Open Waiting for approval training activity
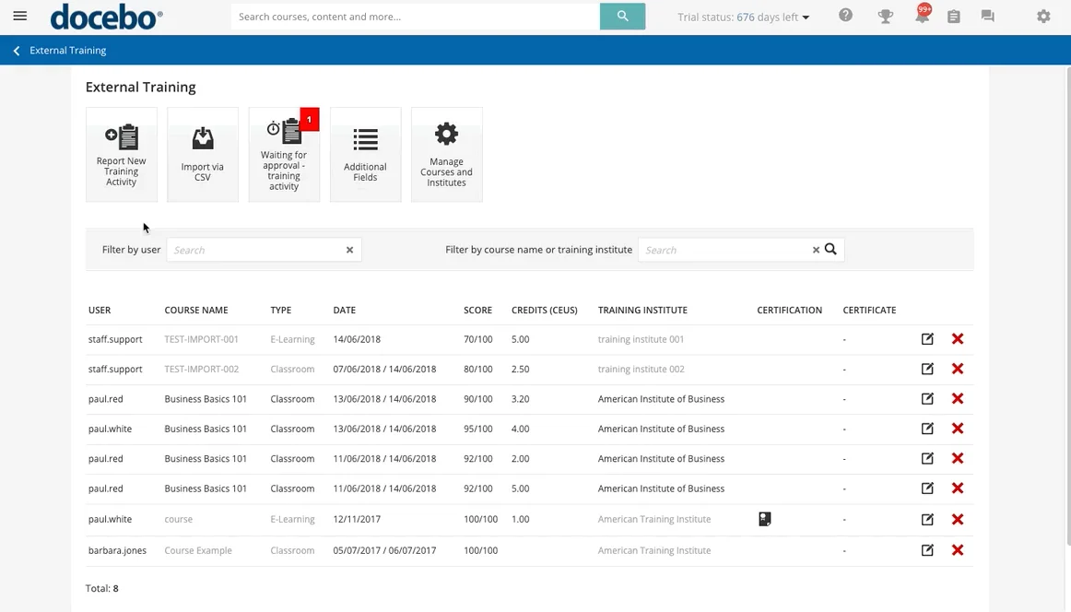The image size is (1071, 612). click(x=284, y=154)
